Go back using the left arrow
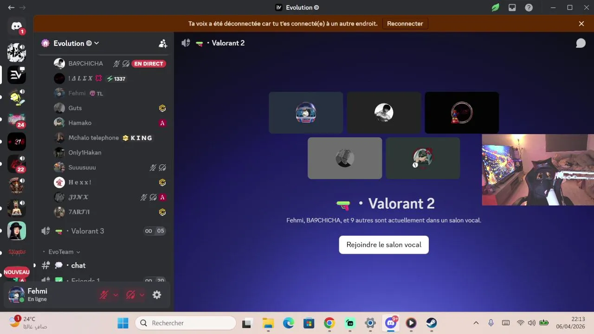594x334 pixels. point(11,7)
